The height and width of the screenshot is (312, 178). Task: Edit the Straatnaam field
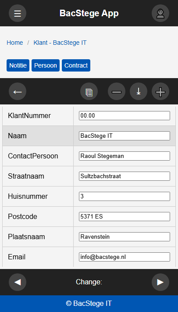125,176
